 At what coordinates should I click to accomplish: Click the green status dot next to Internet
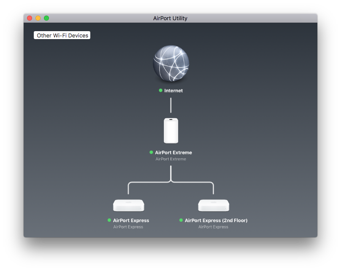(x=160, y=90)
